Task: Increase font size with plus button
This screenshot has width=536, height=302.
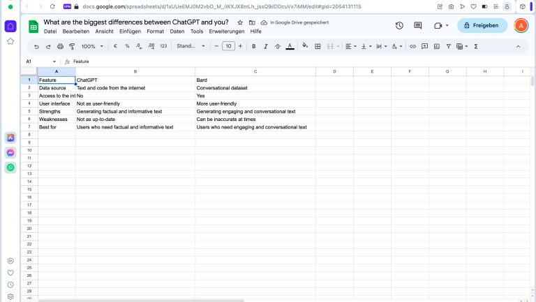Action: point(240,46)
